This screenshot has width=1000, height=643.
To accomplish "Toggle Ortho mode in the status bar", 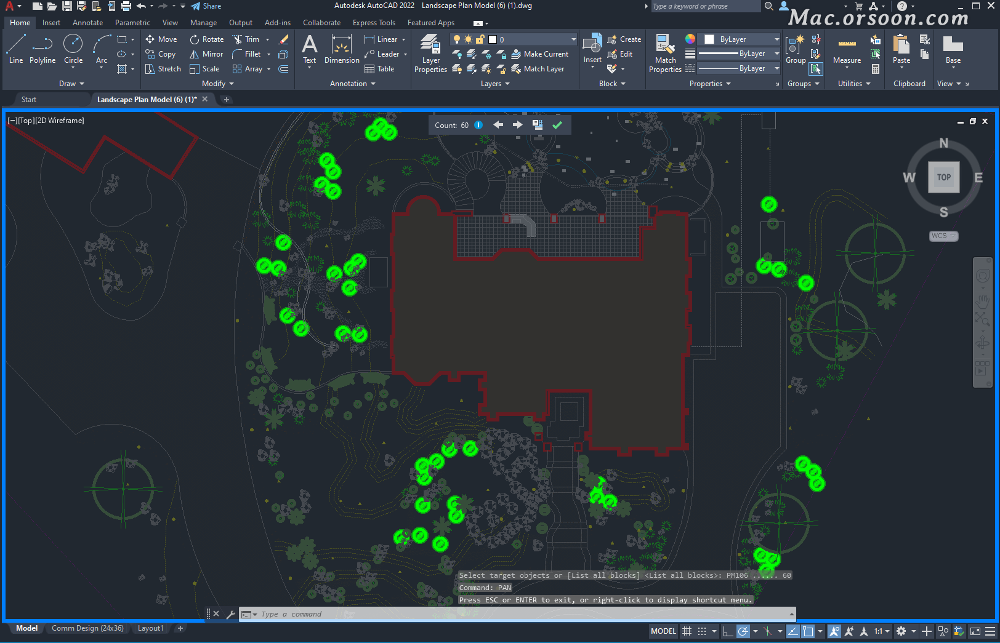I will (x=728, y=631).
